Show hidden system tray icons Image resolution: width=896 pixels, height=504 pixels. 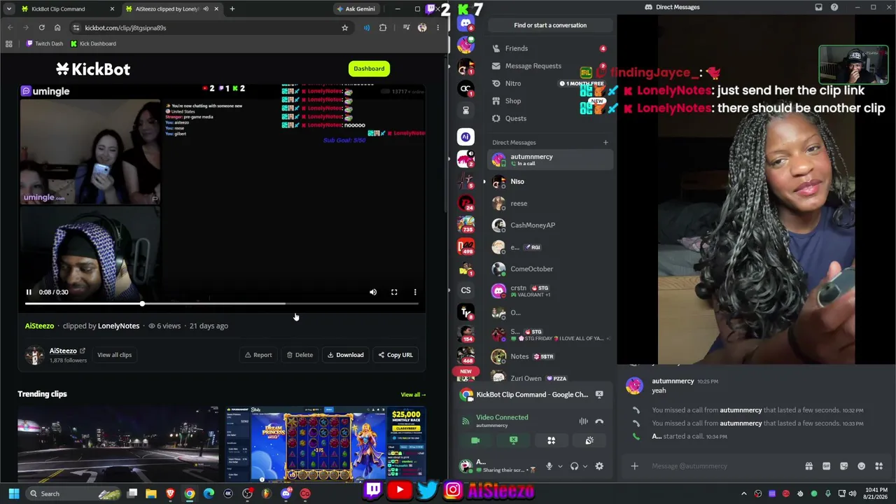743,493
